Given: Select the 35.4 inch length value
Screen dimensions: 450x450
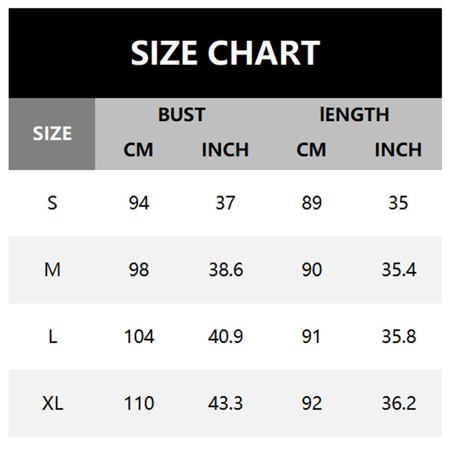Looking at the screenshot, I should (x=398, y=270).
